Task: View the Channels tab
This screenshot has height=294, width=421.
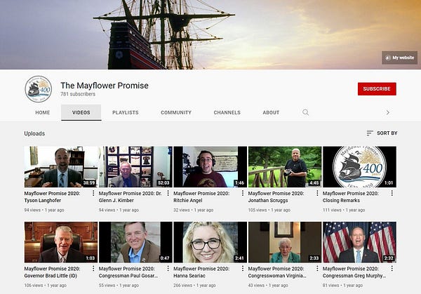Action: [227, 112]
